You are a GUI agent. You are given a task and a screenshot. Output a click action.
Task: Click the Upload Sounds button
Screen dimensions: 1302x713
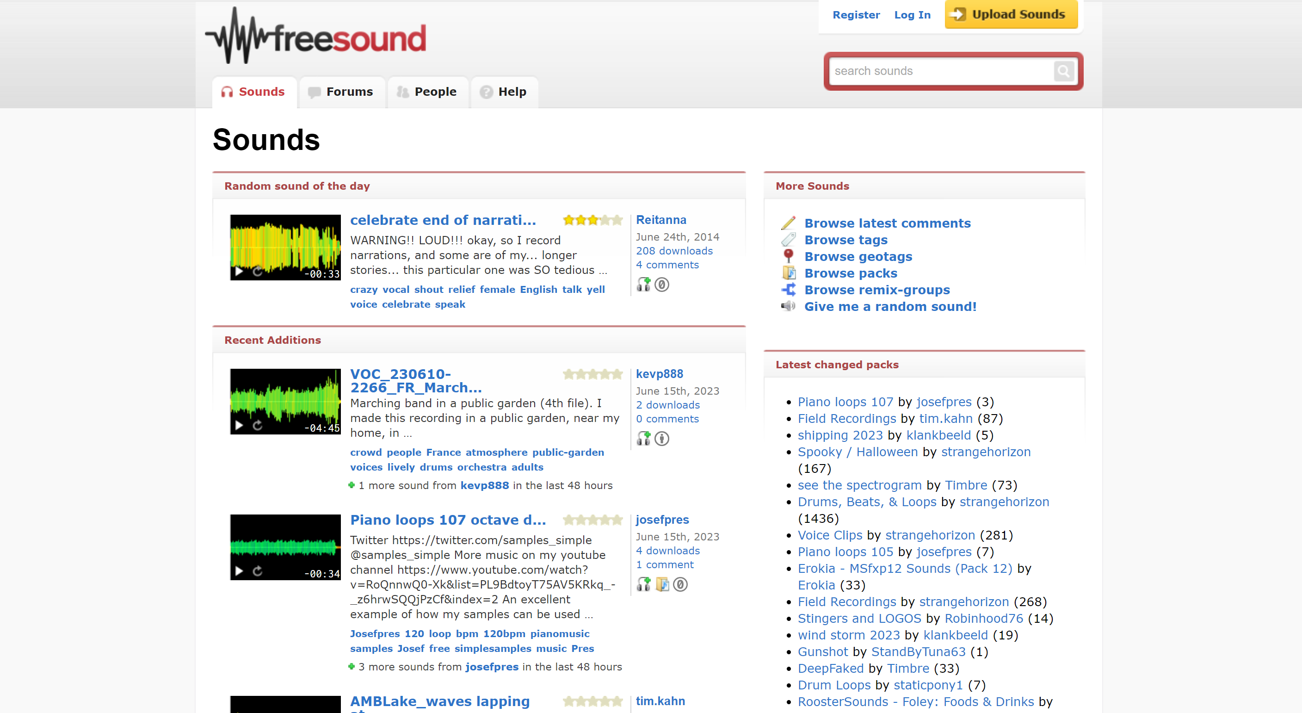pos(1010,14)
